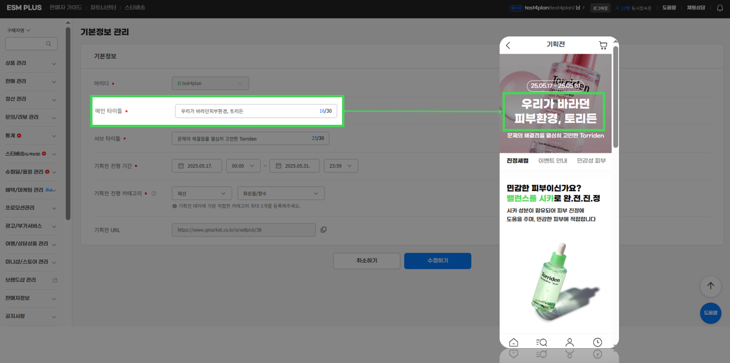Expand the 판매 관리 sidebar menu
This screenshot has height=363, width=730.
[x=32, y=81]
